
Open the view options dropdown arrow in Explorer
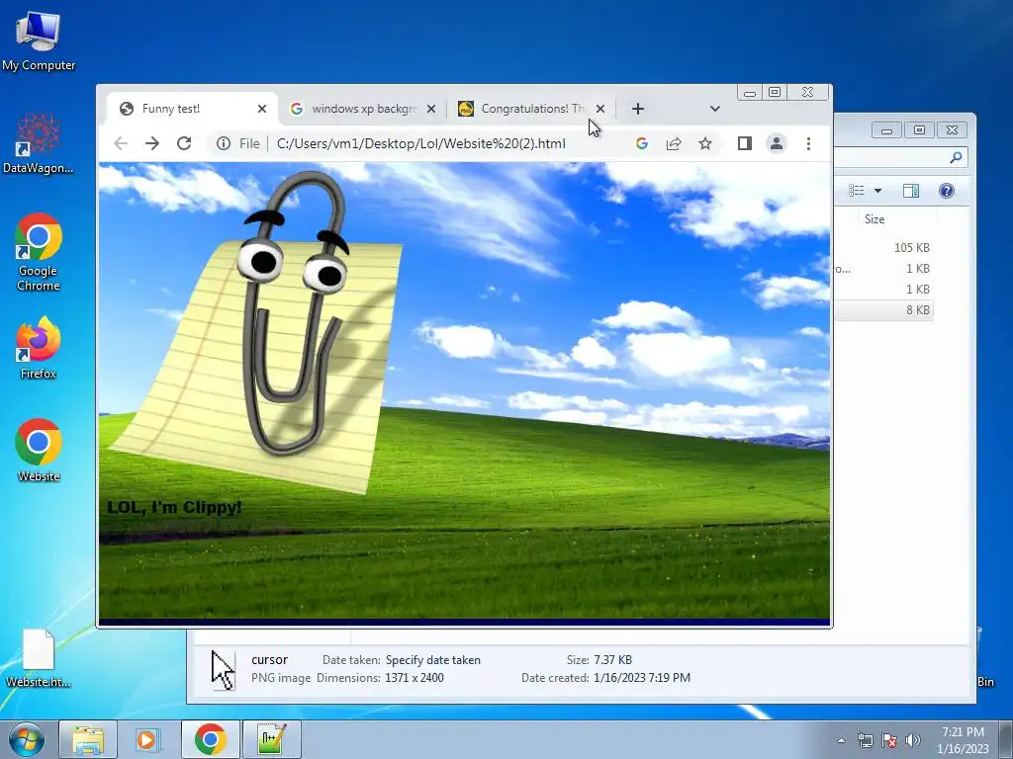coord(878,191)
